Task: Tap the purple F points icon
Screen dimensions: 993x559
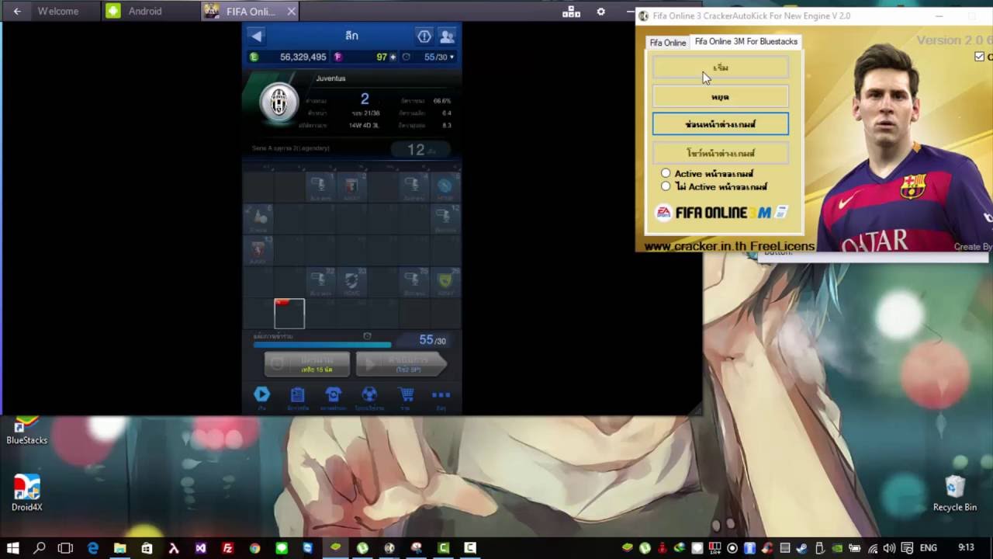Action: [x=337, y=57]
